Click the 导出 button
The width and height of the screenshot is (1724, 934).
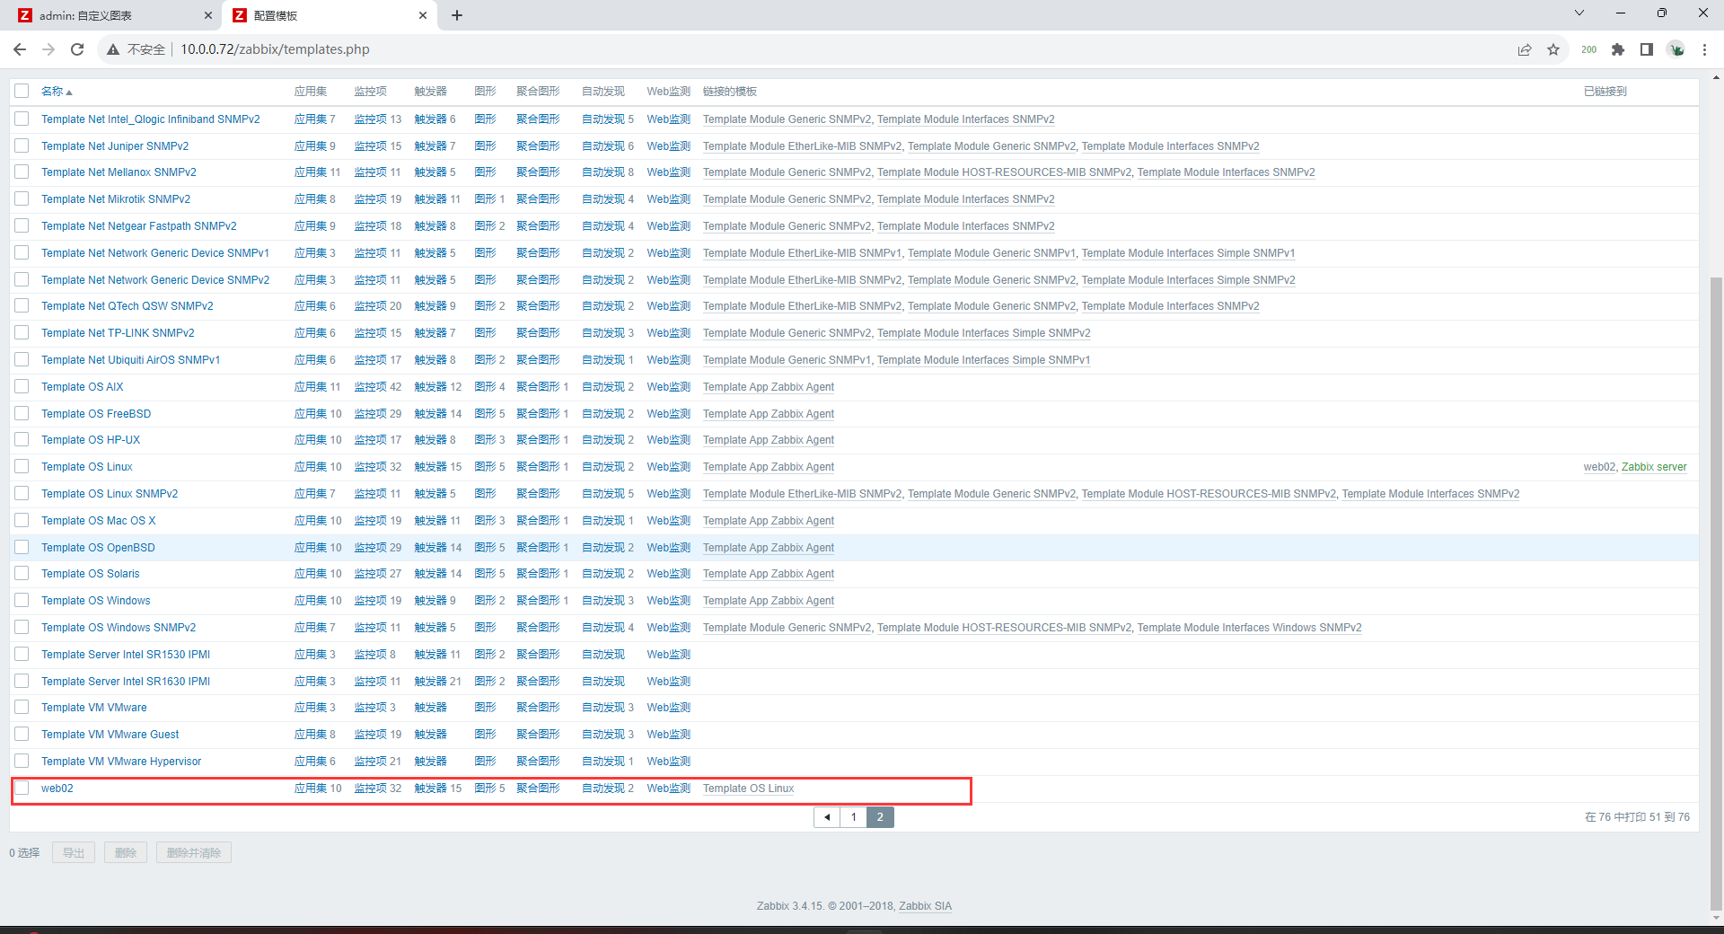(x=74, y=853)
